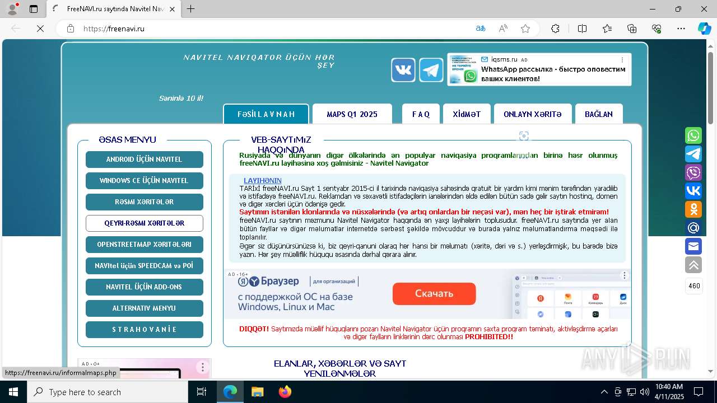Share page via VK sidebar icon
Screen dimensions: 717x403
tap(693, 191)
